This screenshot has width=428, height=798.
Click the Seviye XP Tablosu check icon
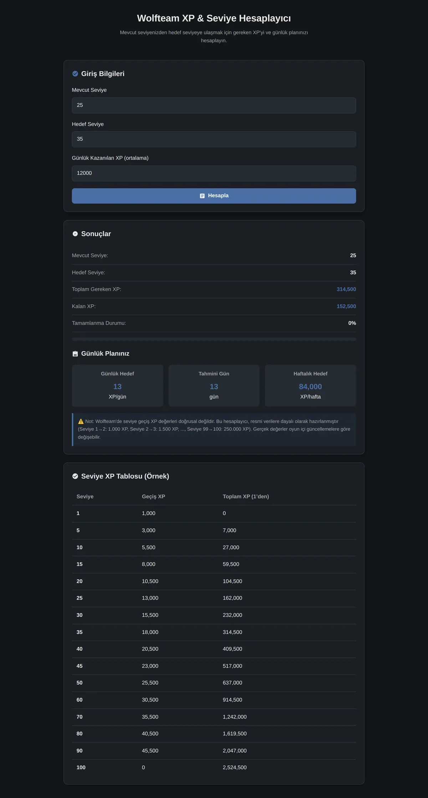pyautogui.click(x=75, y=476)
